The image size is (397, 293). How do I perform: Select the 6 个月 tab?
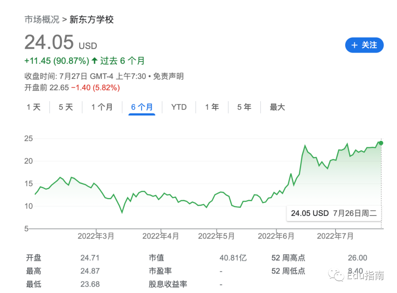coord(142,107)
